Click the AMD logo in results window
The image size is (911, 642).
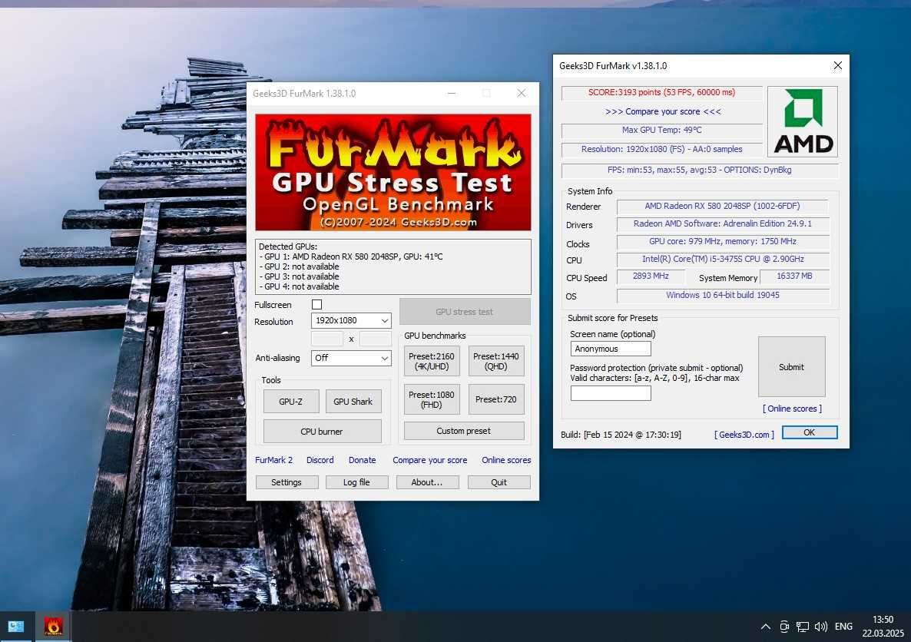(x=803, y=121)
